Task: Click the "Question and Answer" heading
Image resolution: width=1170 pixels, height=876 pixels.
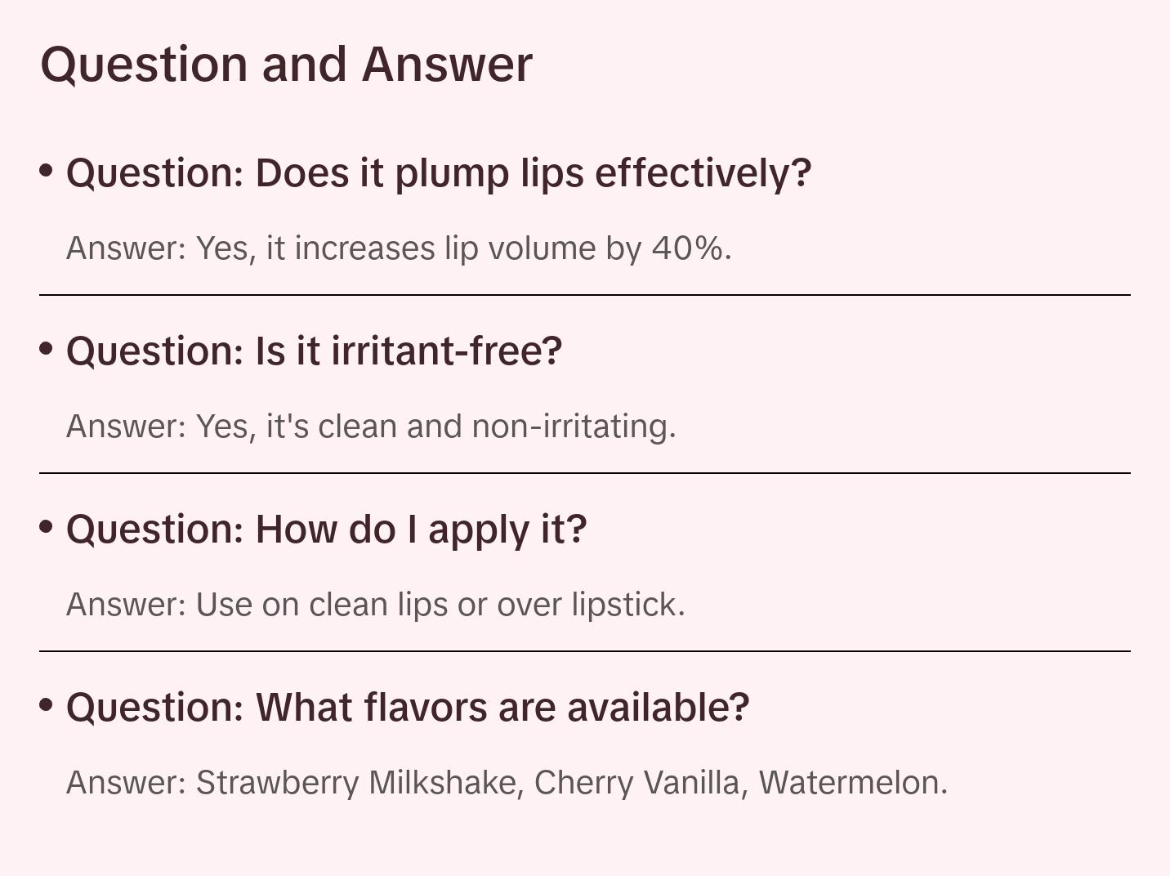Action: click(286, 65)
